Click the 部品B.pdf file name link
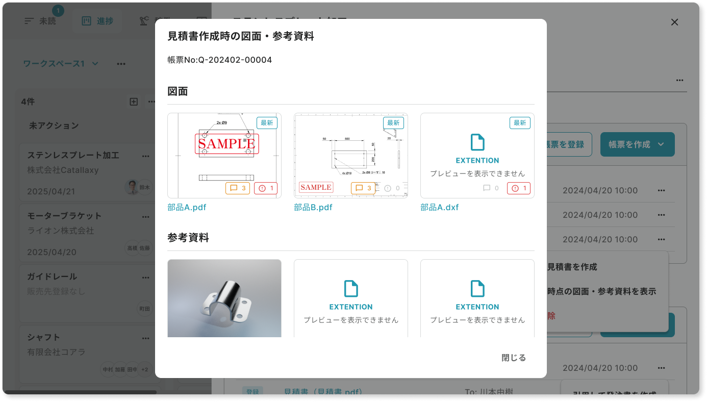Image resolution: width=707 pixels, height=402 pixels. 313,208
